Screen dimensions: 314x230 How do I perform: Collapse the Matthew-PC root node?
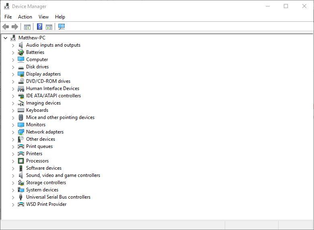pyautogui.click(x=5, y=38)
